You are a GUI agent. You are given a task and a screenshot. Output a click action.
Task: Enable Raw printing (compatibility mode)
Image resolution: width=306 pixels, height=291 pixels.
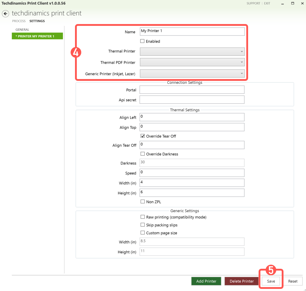click(x=143, y=217)
